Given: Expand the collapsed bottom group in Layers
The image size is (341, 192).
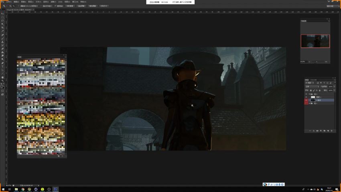Looking at the screenshot, I should 309,103.
